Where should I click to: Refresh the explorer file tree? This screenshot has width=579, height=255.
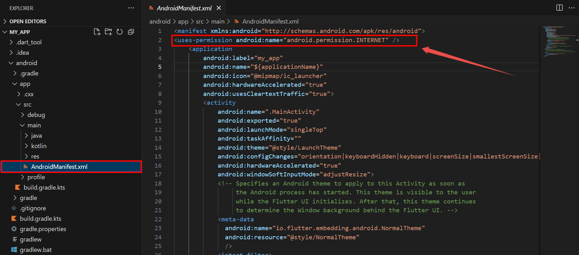(x=119, y=32)
